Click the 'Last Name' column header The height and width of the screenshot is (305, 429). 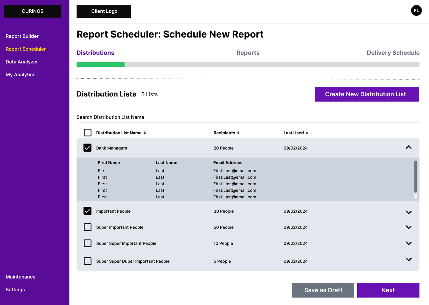(166, 163)
